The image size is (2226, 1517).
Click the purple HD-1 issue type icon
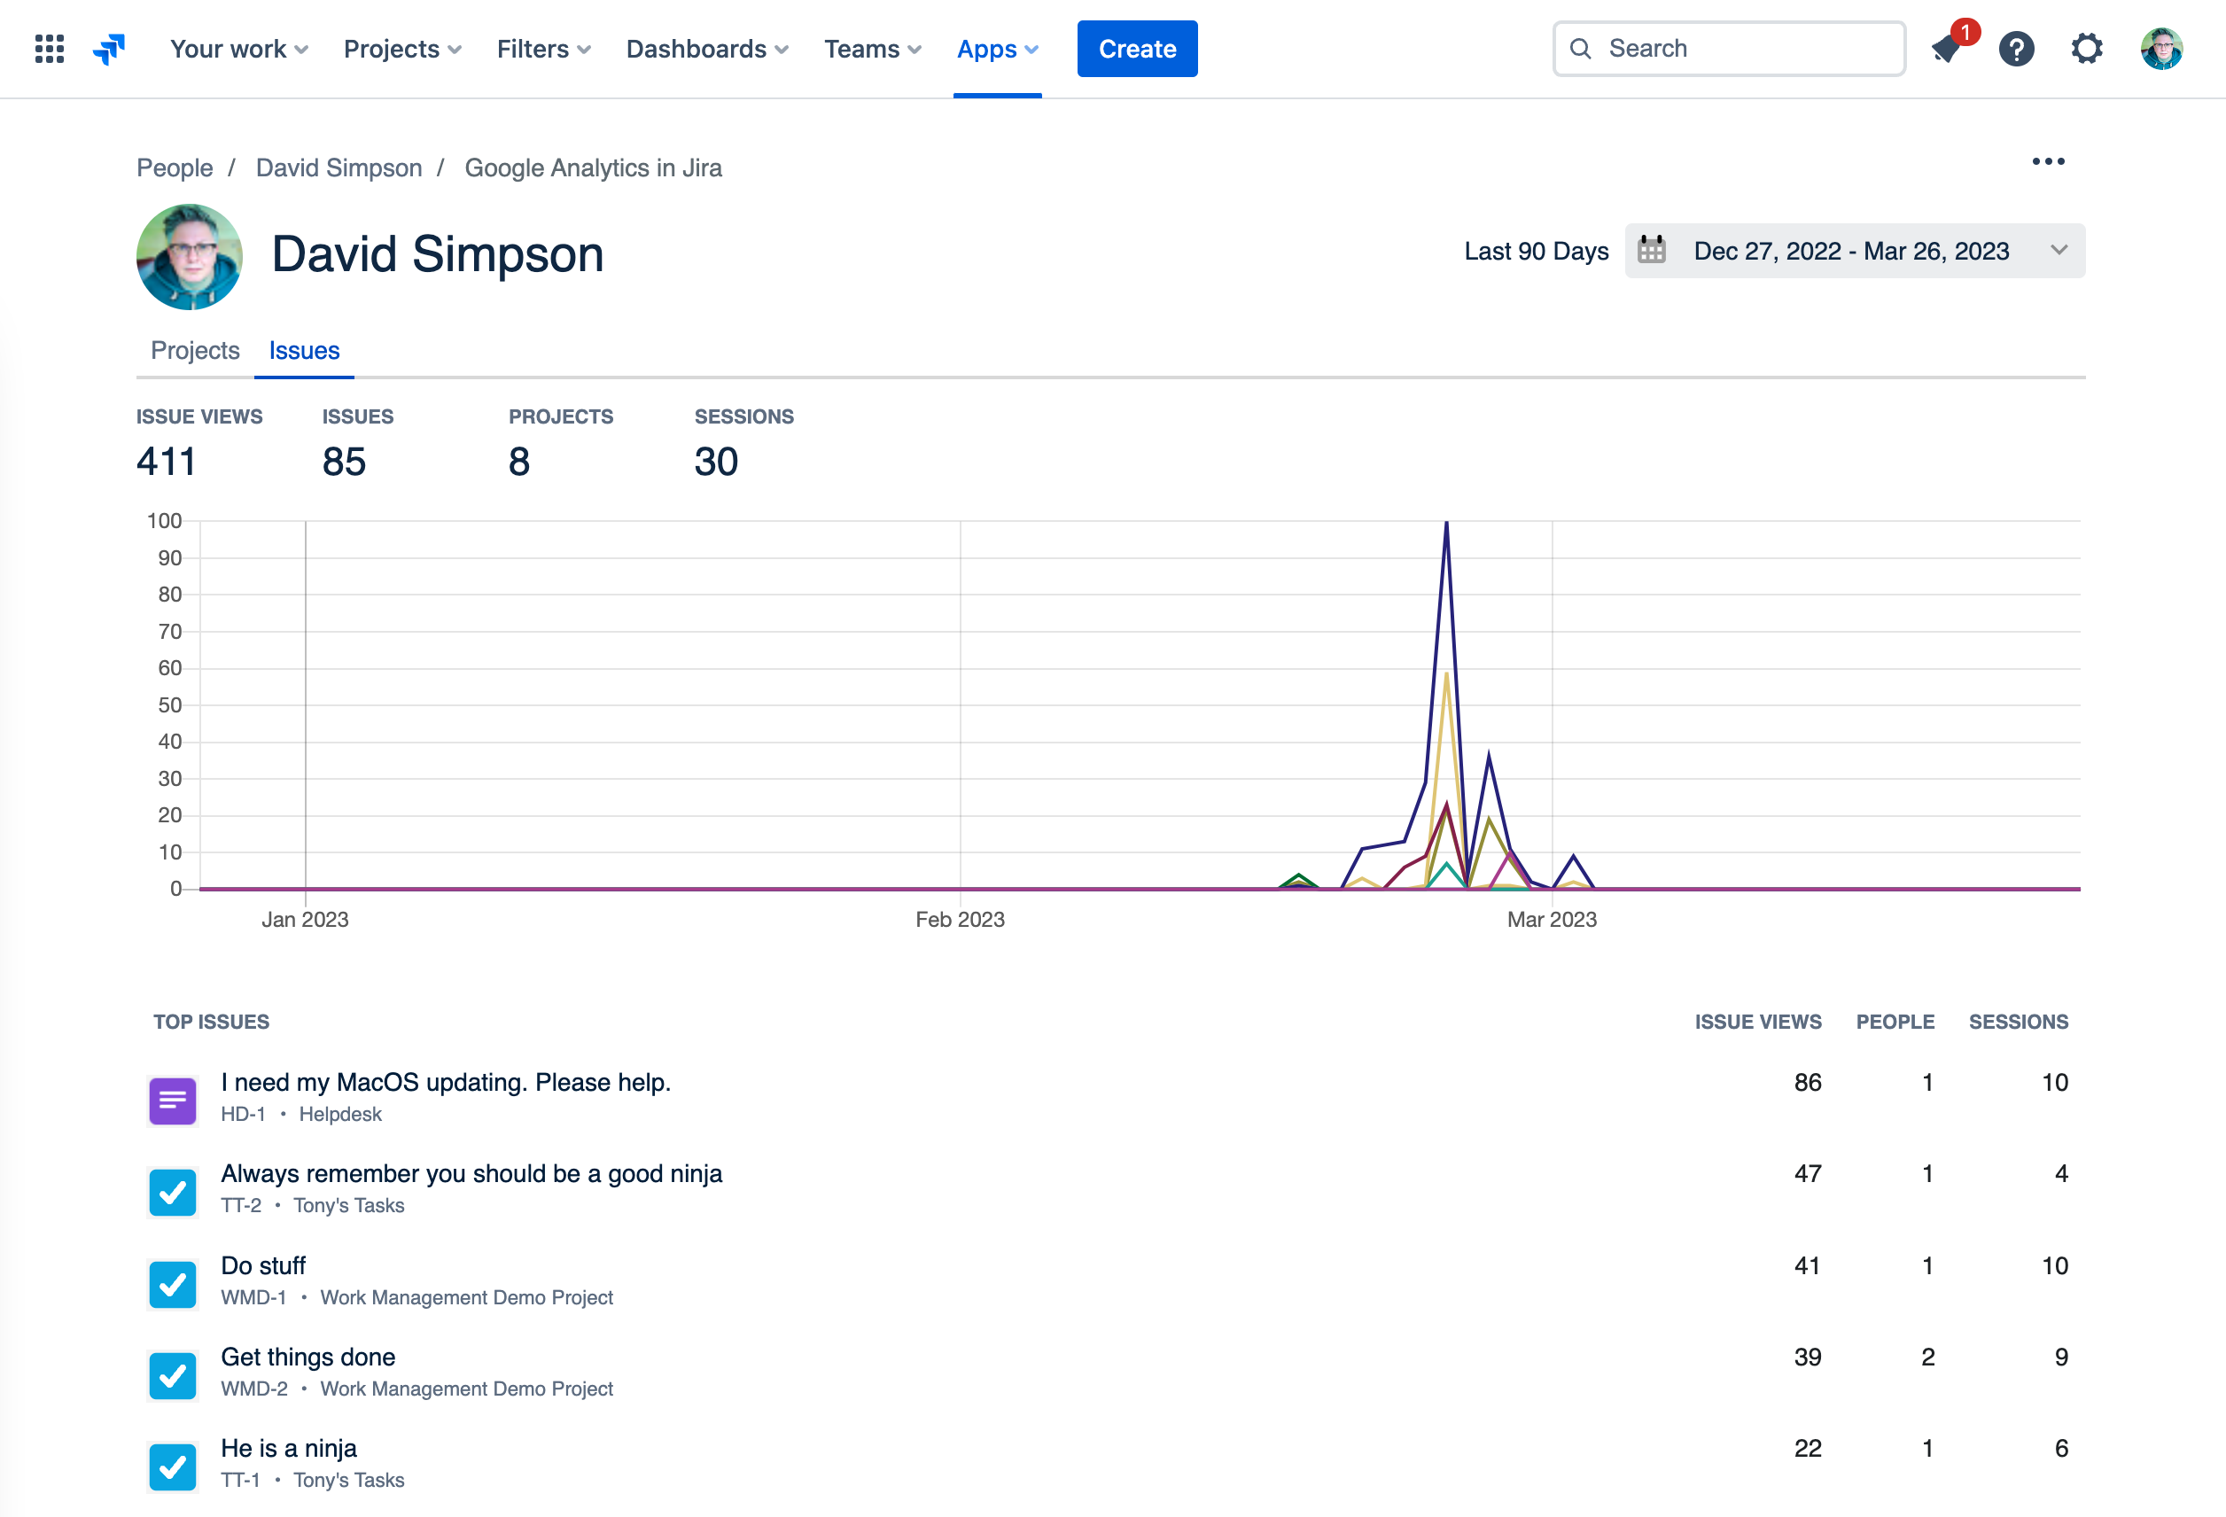click(x=174, y=1101)
